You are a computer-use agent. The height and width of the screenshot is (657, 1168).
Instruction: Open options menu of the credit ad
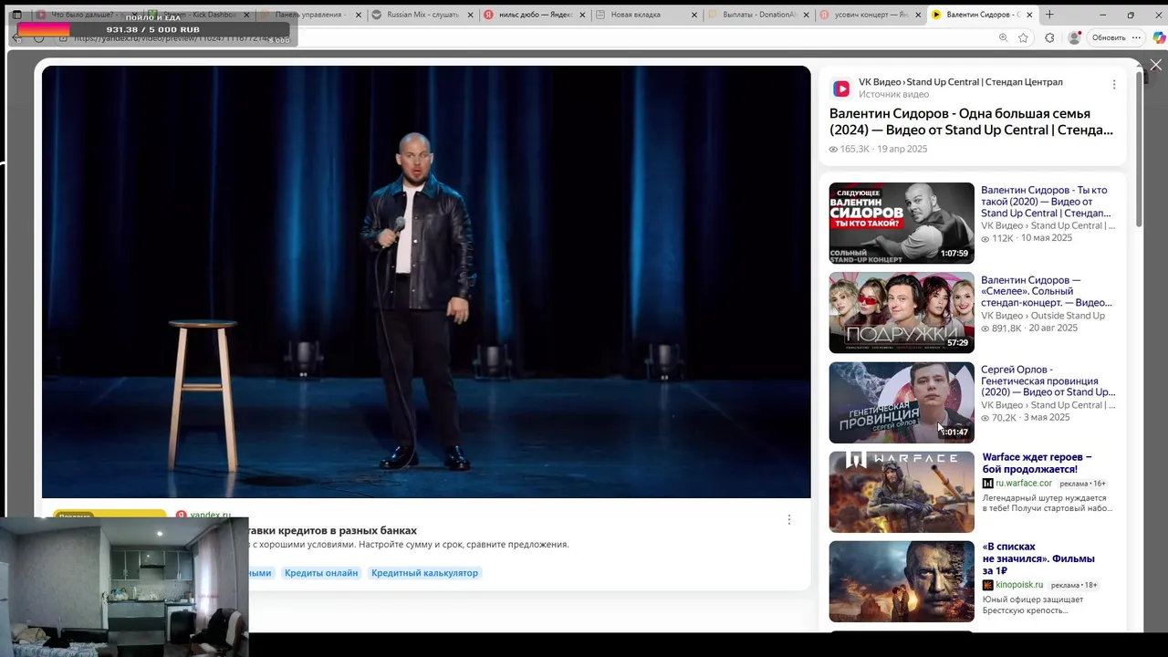pyautogui.click(x=789, y=519)
